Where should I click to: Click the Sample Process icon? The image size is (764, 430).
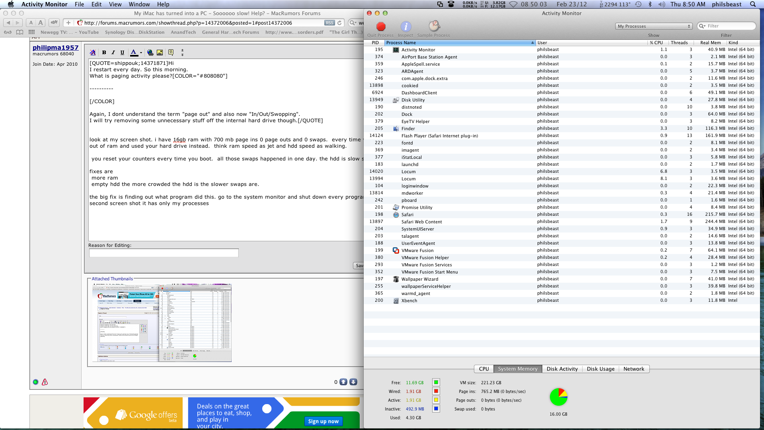point(434,26)
